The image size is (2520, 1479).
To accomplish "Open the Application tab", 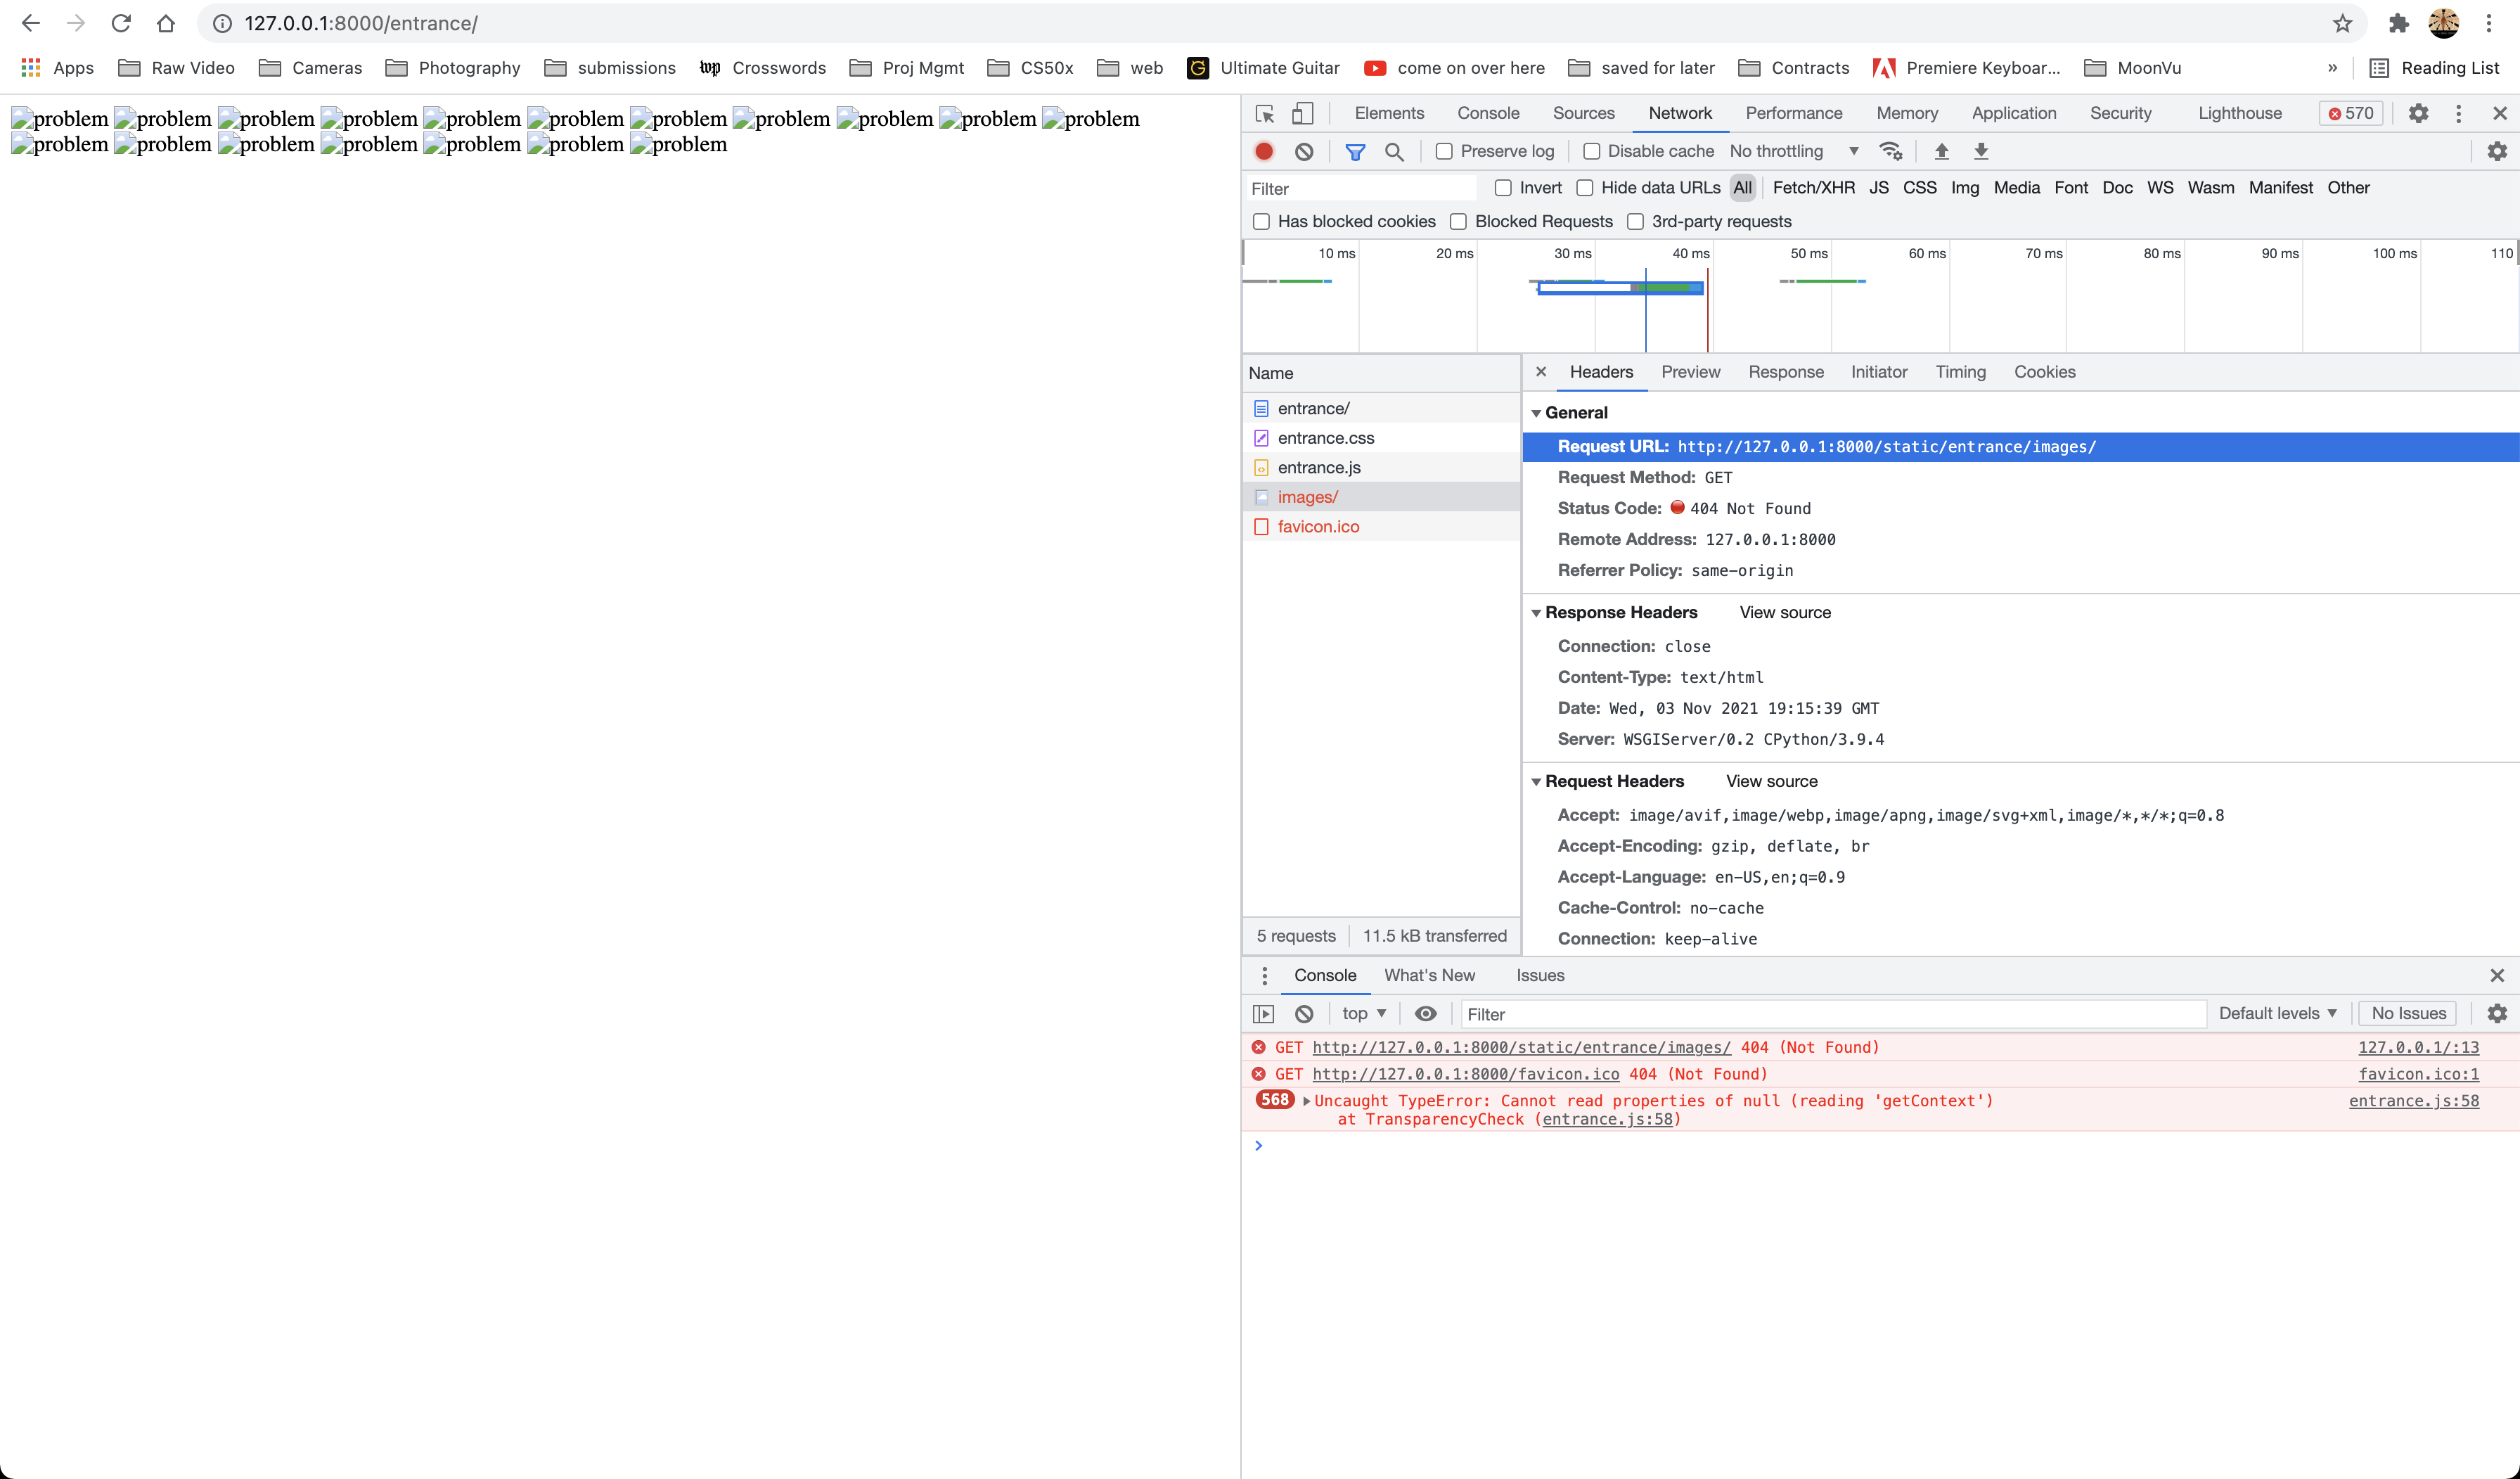I will (2014, 113).
